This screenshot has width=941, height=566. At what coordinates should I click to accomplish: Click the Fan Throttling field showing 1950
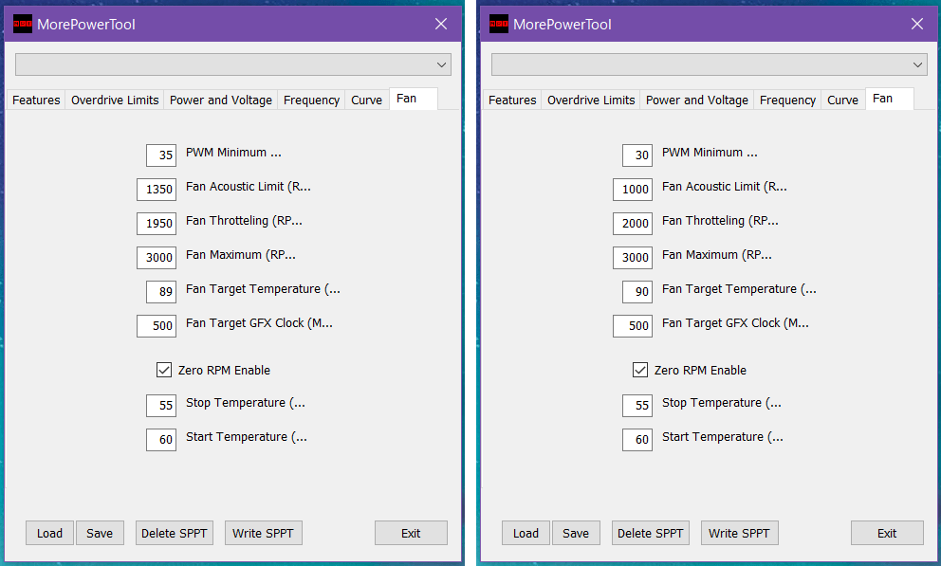[156, 224]
